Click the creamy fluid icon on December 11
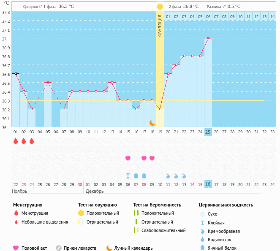The width and height of the screenshot is (280, 251). 168,175
